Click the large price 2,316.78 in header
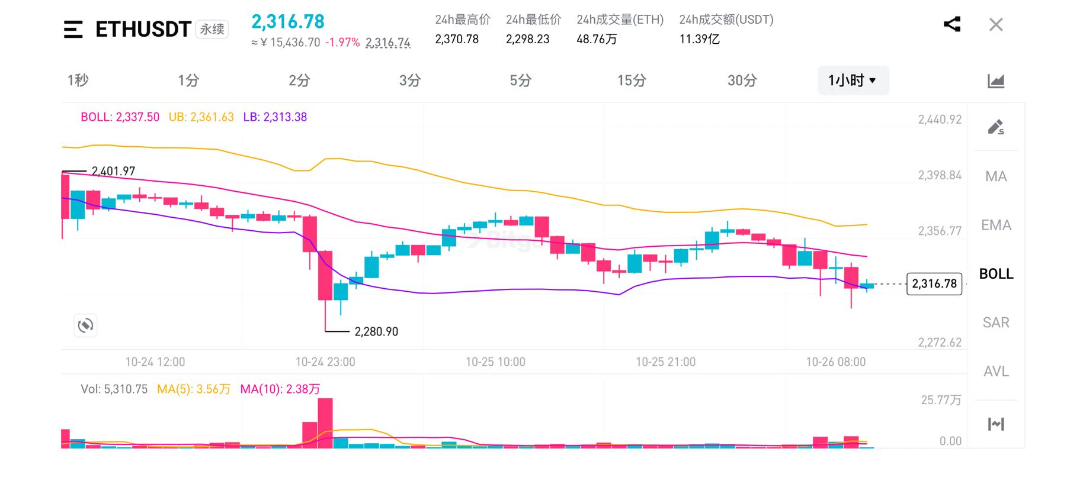Viewport: 1067px width, 490px height. click(x=288, y=22)
